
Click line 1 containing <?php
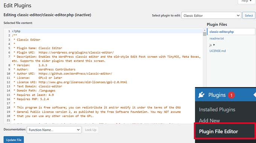(16, 31)
